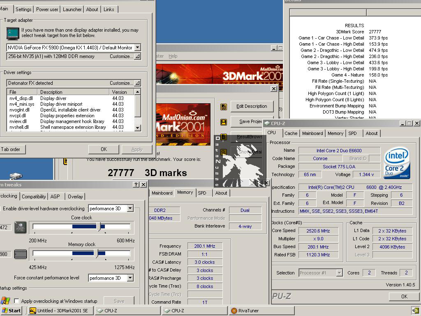The height and width of the screenshot is (316, 421).
Task: Click the Intel Core 2 Duo E6600 name field
Action: [339, 151]
